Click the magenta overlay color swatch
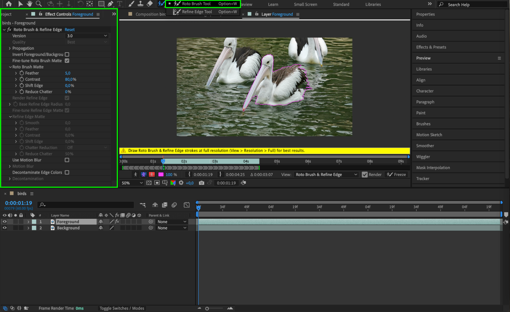 coord(161,175)
